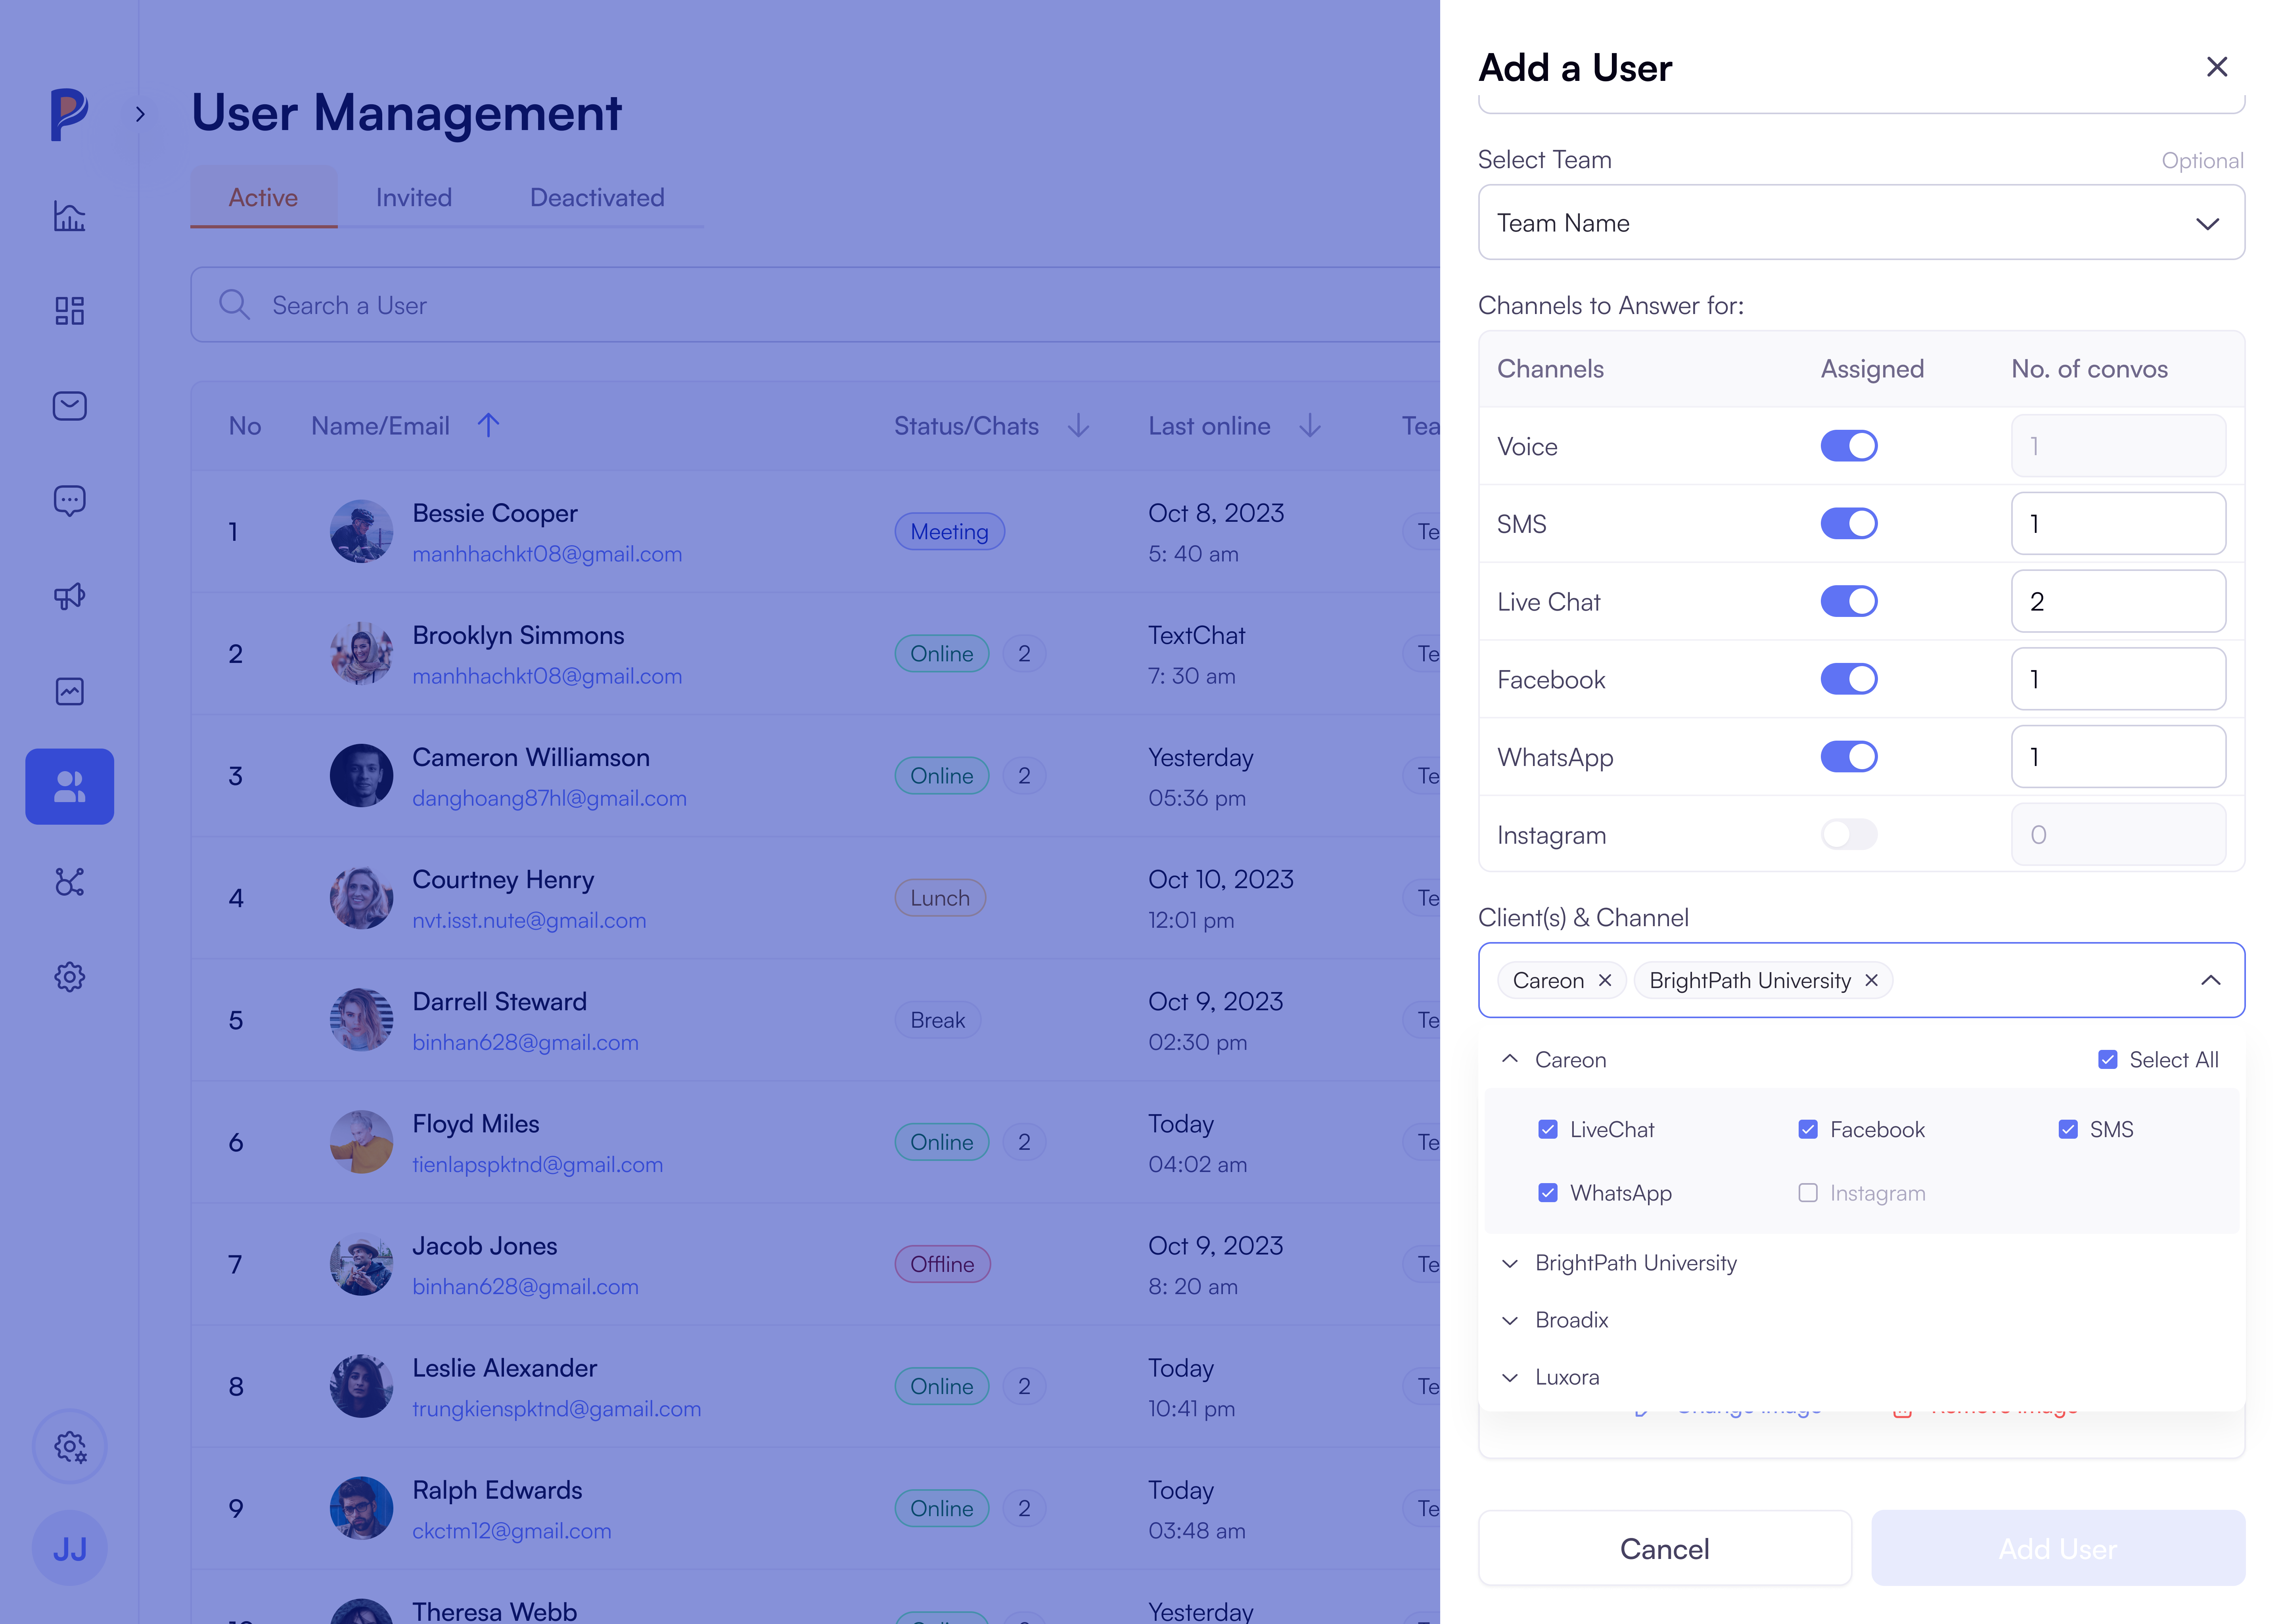Click the Add User button

point(2057,1548)
